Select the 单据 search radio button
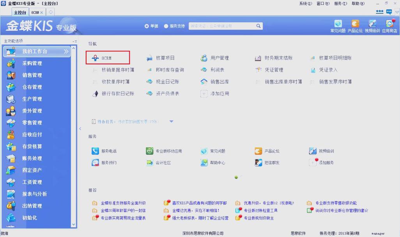 pos(147,26)
